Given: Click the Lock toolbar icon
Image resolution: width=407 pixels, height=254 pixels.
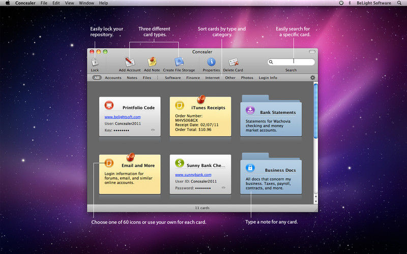Looking at the screenshot, I should (x=95, y=62).
